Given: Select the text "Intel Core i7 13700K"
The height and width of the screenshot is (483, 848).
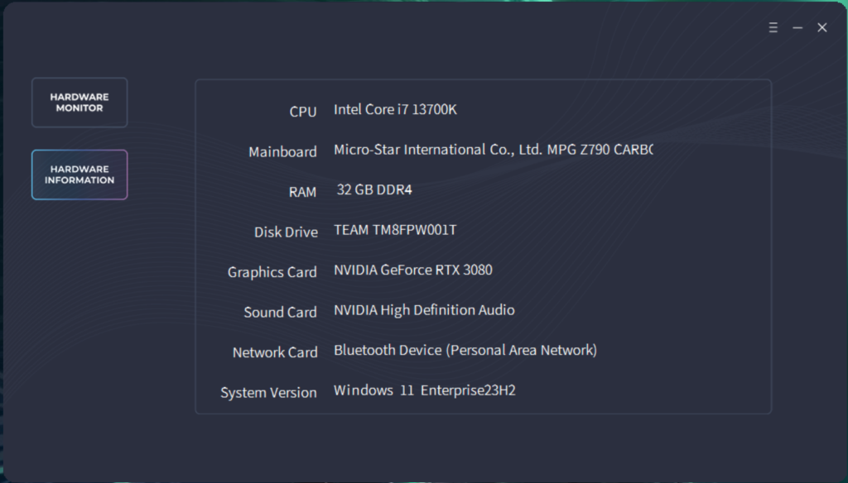Looking at the screenshot, I should (395, 110).
